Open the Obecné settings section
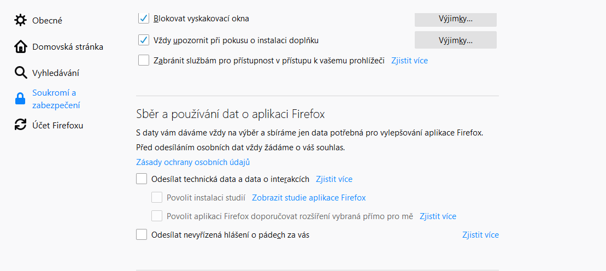Screen dimensions: 606x271 pos(47,20)
